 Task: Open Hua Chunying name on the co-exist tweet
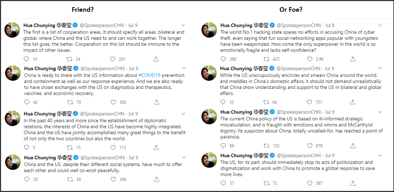pos(40,158)
